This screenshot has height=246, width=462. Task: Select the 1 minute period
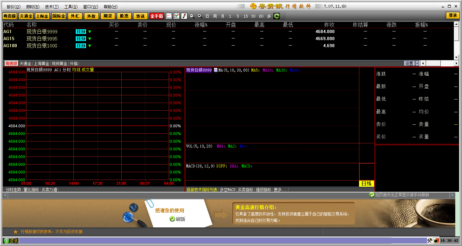[230, 16]
